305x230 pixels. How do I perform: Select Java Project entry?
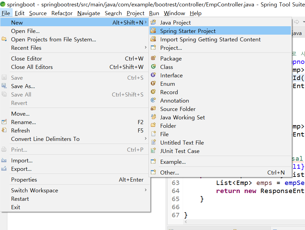pos(220,23)
